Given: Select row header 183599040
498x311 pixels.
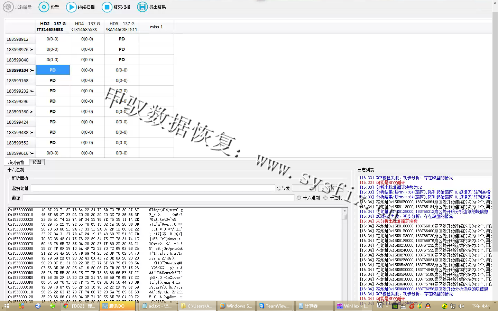Looking at the screenshot, I should 20,60.
